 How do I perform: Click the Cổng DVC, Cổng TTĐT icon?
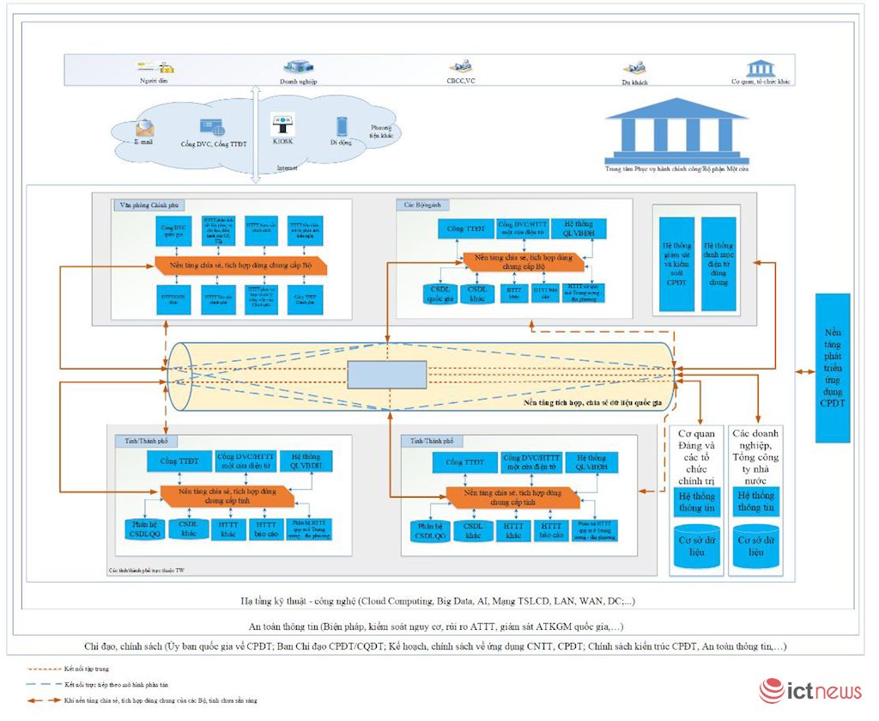point(211,127)
